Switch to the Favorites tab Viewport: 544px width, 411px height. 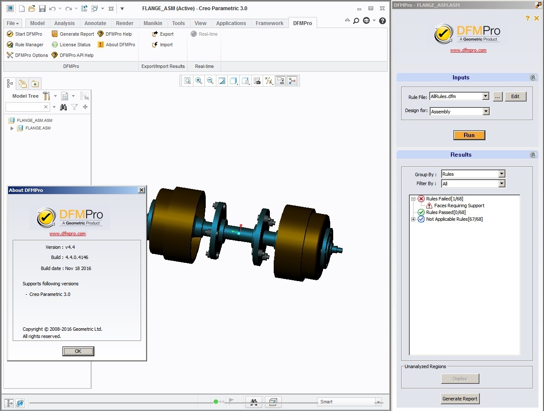point(35,84)
